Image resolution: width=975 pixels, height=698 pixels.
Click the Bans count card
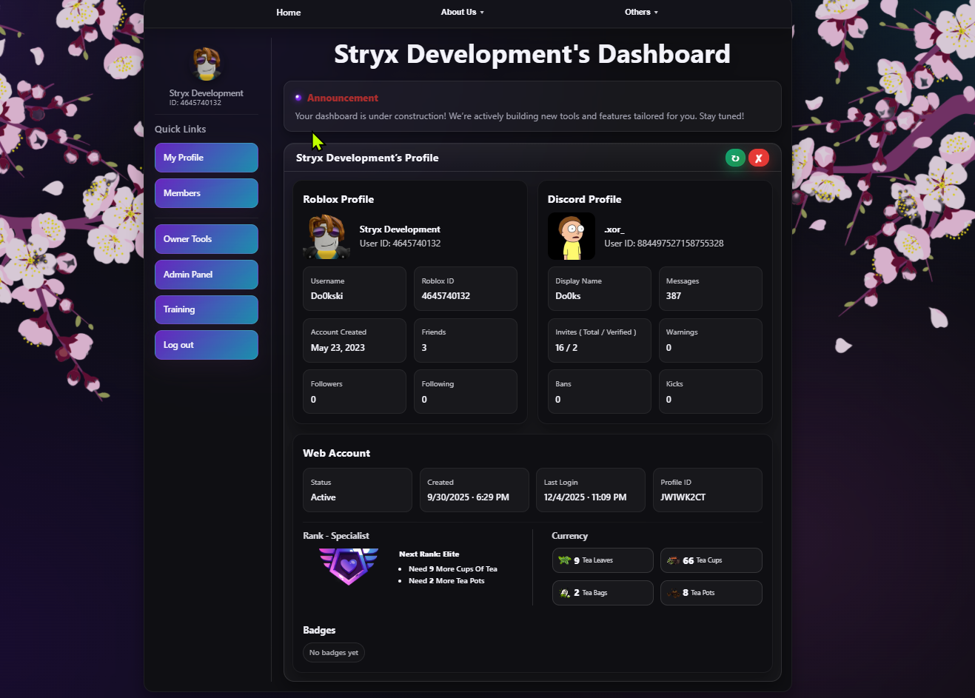click(600, 392)
